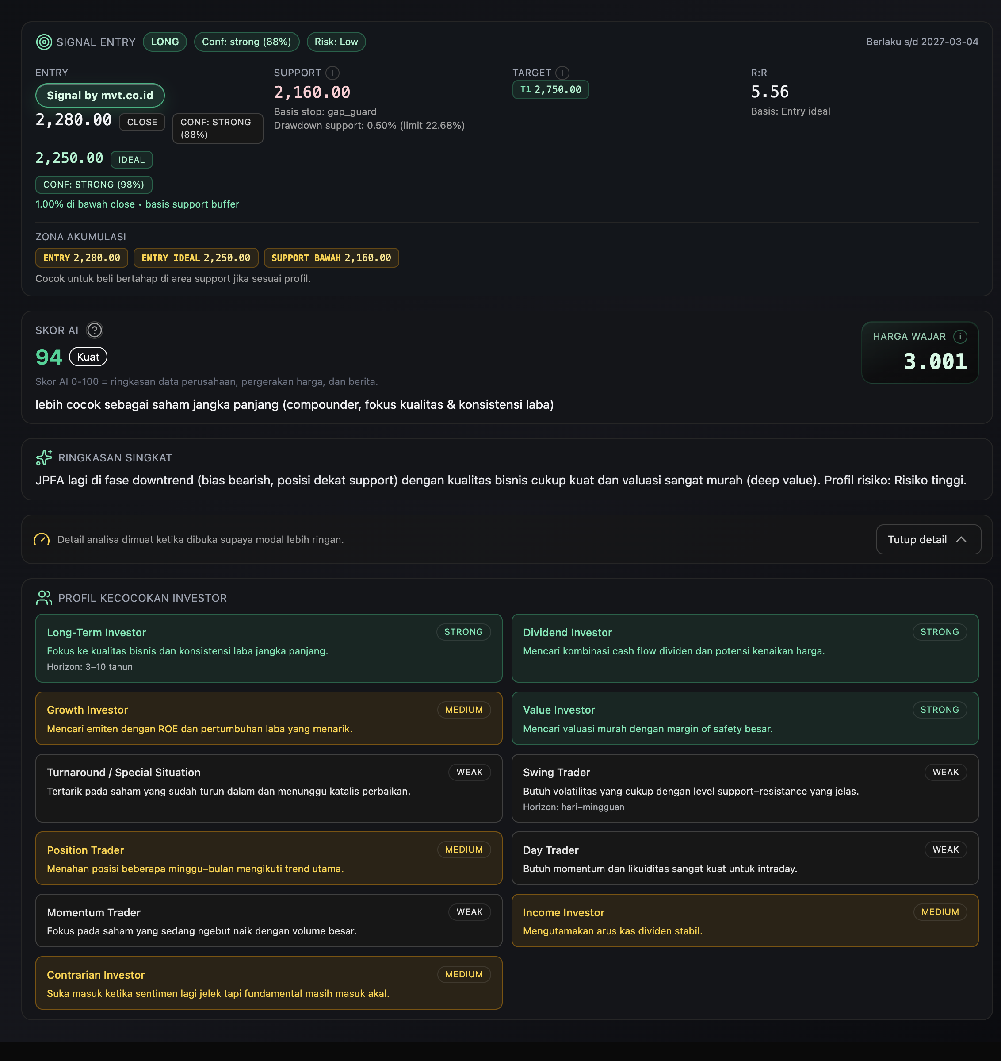Click the gauge icon beside detail analisa text

click(42, 539)
